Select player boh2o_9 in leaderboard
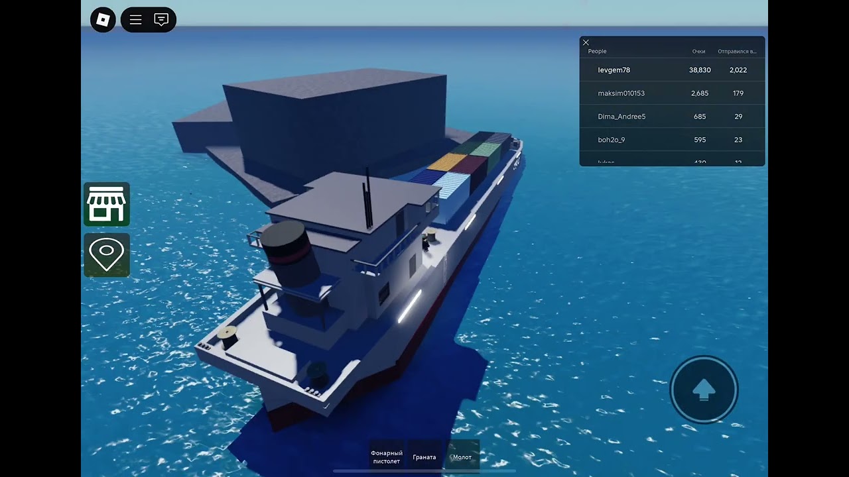This screenshot has height=477, width=849. (x=612, y=140)
